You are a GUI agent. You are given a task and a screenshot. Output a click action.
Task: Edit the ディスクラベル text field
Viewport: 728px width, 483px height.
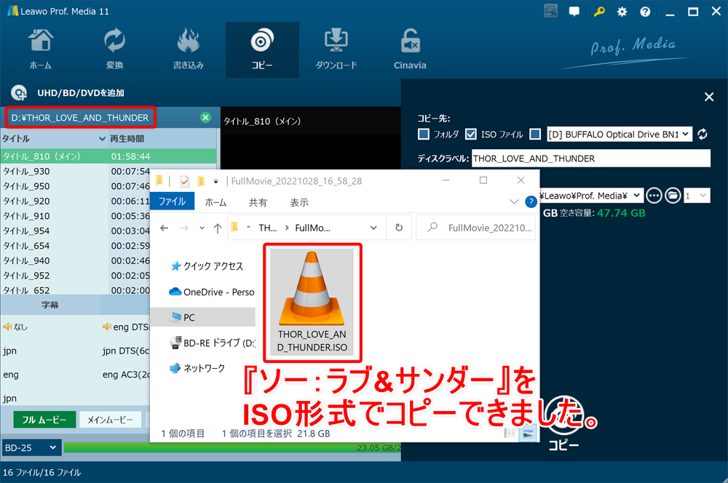[x=591, y=159]
